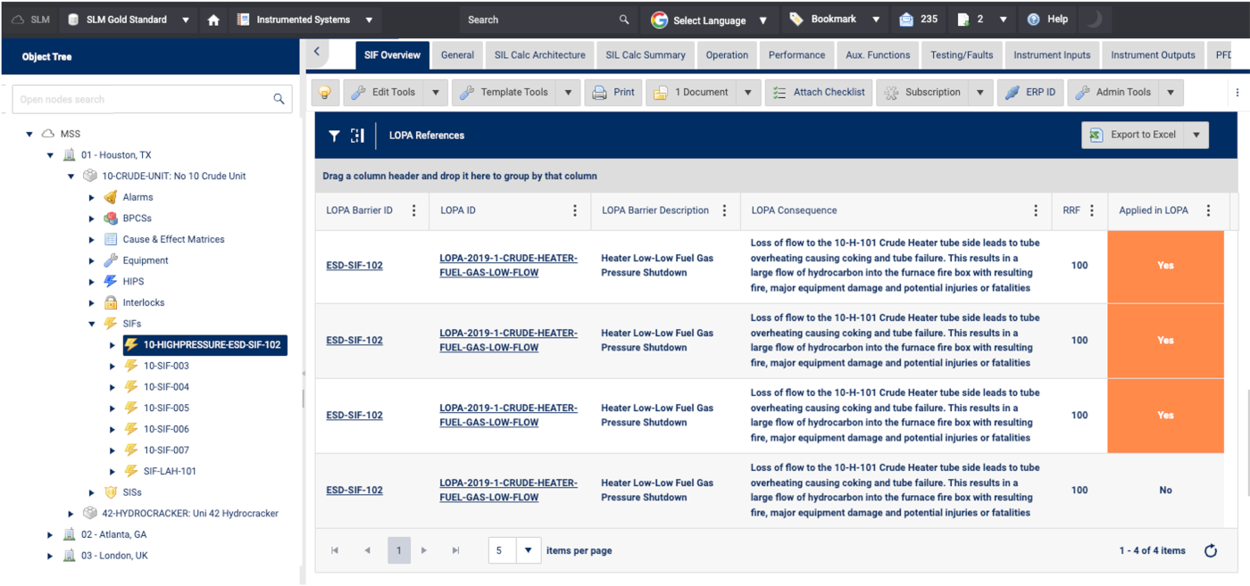Screen dimensions: 1250x586
Task: Toggle dark mode moon icon
Action: (x=1094, y=20)
